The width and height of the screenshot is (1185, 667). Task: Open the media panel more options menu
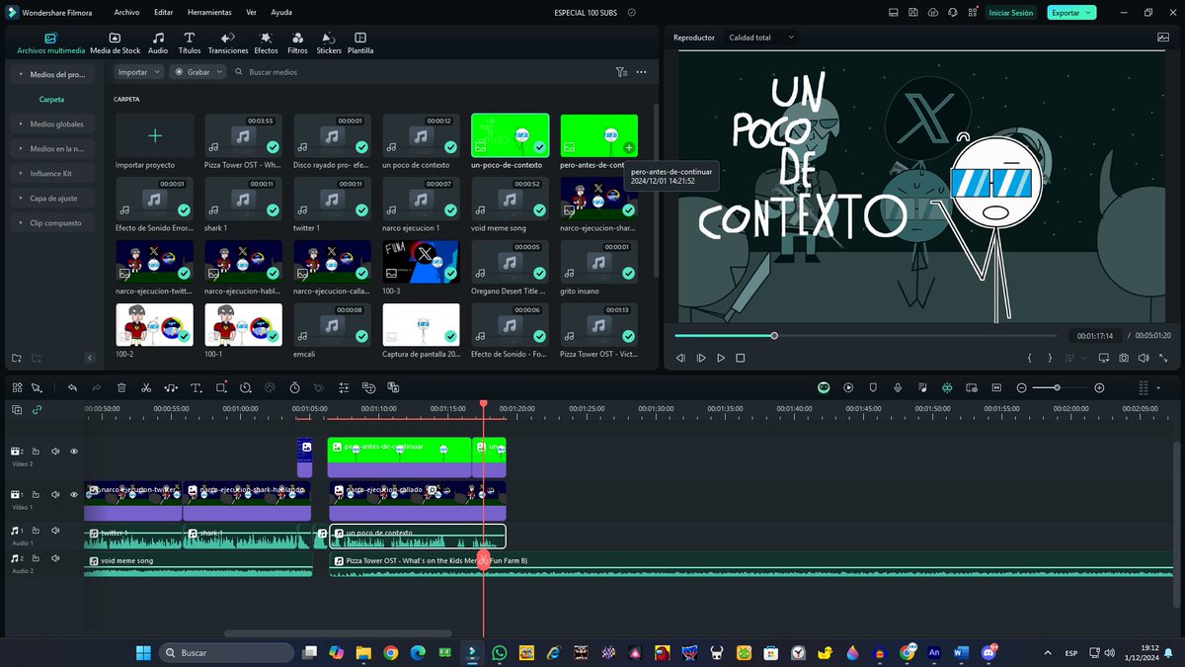point(641,72)
